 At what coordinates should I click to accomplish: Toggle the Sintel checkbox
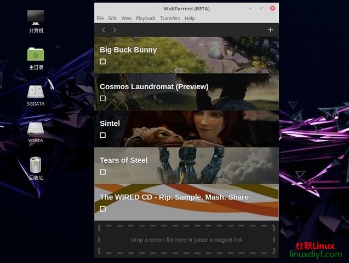coord(102,135)
